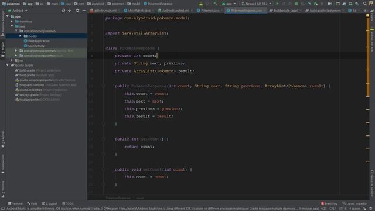Image resolution: width=375 pixels, height=211 pixels.
Task: Click the tool windows quick-access icon in the status bar corner
Action: (x=2, y=209)
